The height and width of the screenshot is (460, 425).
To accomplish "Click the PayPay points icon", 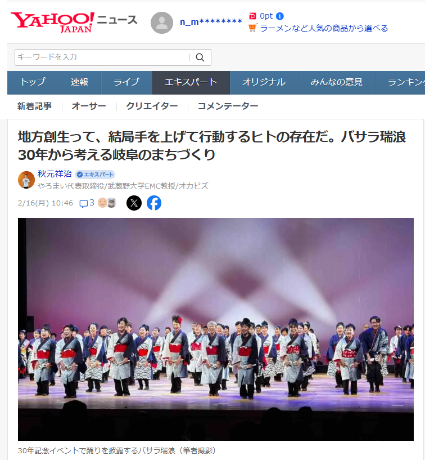I will point(252,16).
